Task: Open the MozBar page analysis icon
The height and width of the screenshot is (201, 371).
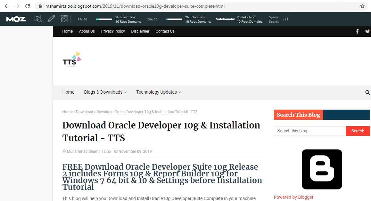Action: pyautogui.click(x=38, y=19)
